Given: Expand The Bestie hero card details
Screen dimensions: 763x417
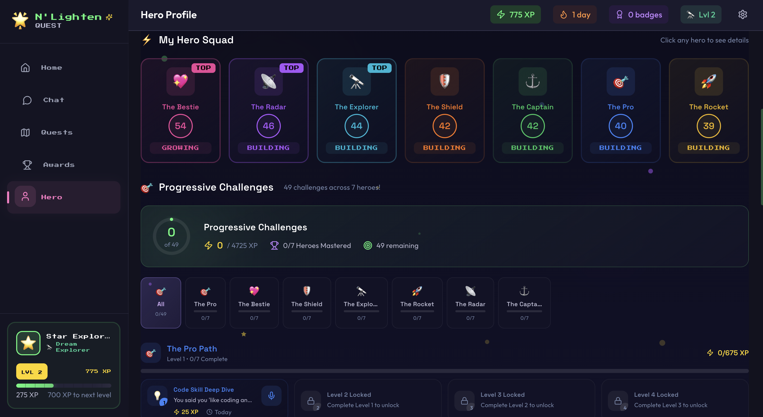Looking at the screenshot, I should tap(180, 111).
